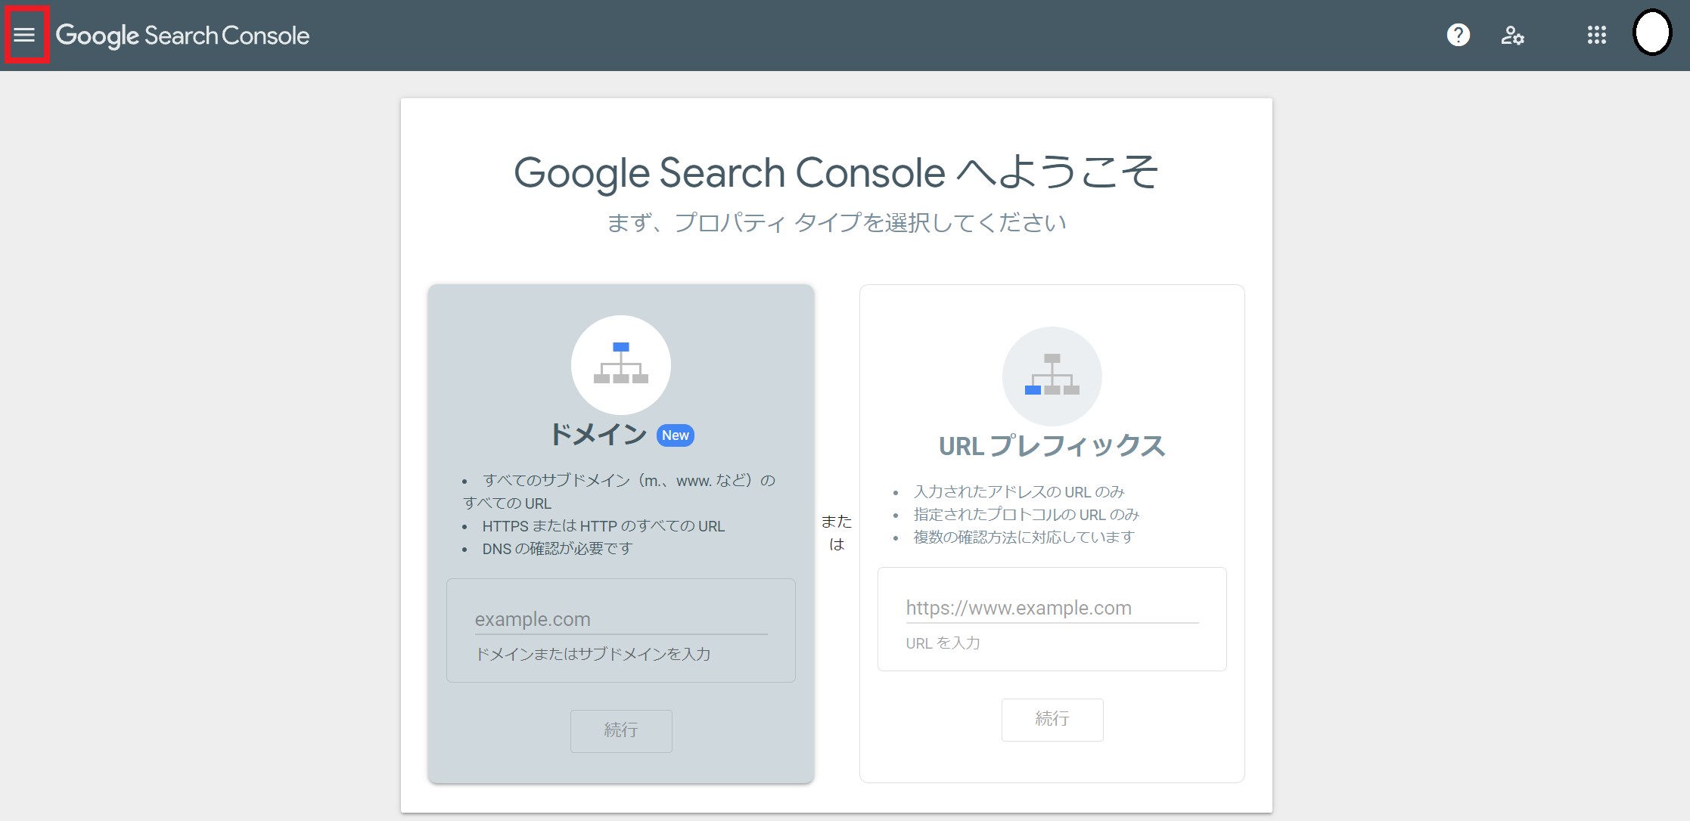Click the Google Search Console へようこそ title

836,172
